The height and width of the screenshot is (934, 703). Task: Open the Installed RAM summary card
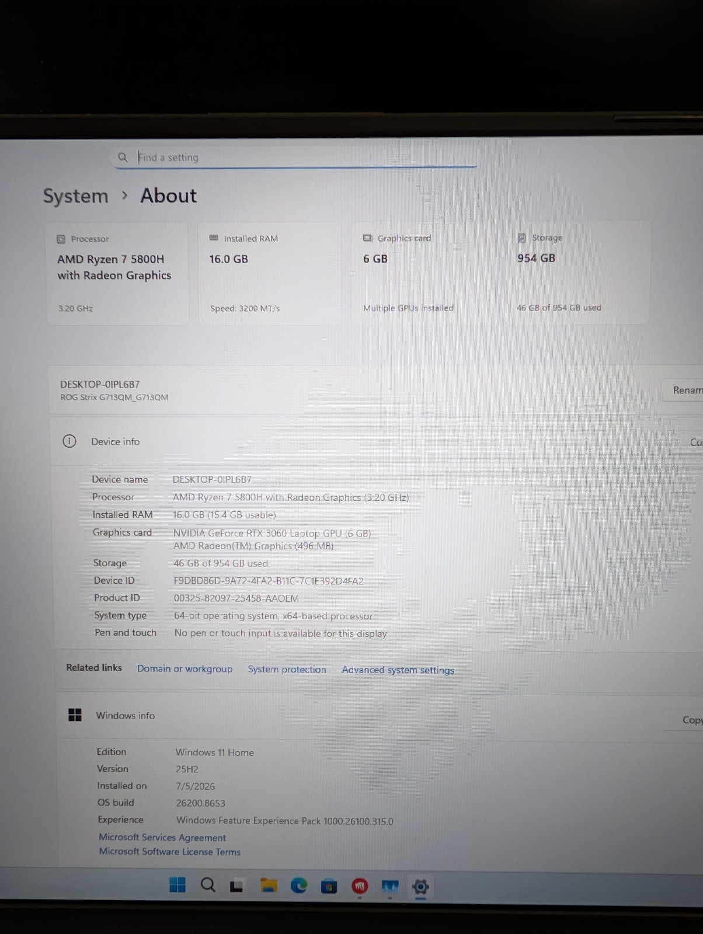click(269, 273)
